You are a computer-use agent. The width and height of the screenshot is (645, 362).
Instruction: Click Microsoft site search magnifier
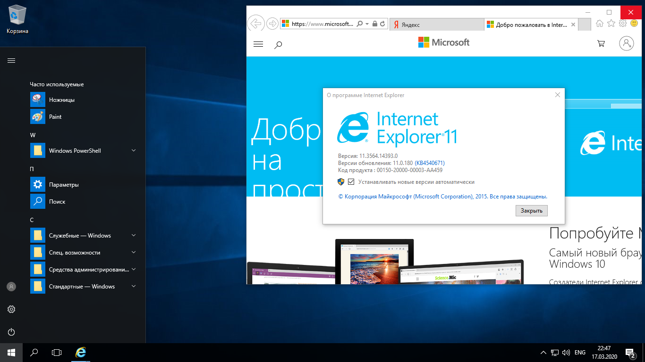(279, 45)
